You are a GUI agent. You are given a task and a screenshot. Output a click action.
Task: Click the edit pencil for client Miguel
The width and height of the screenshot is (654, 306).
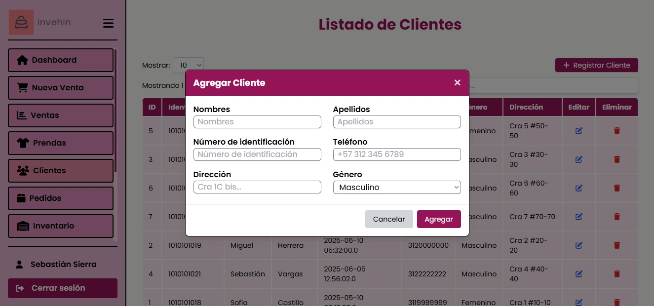[x=578, y=245]
